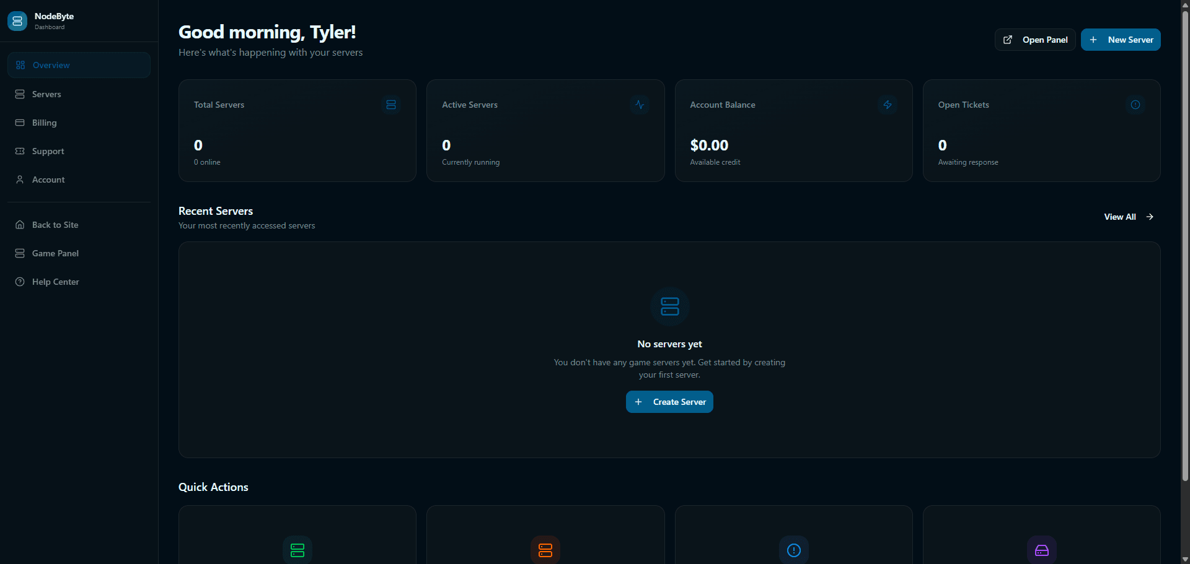Click the 'Quick Actions' heading
This screenshot has width=1190, height=564.
click(213, 487)
